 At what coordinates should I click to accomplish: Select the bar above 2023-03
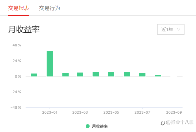click(x=80, y=74)
